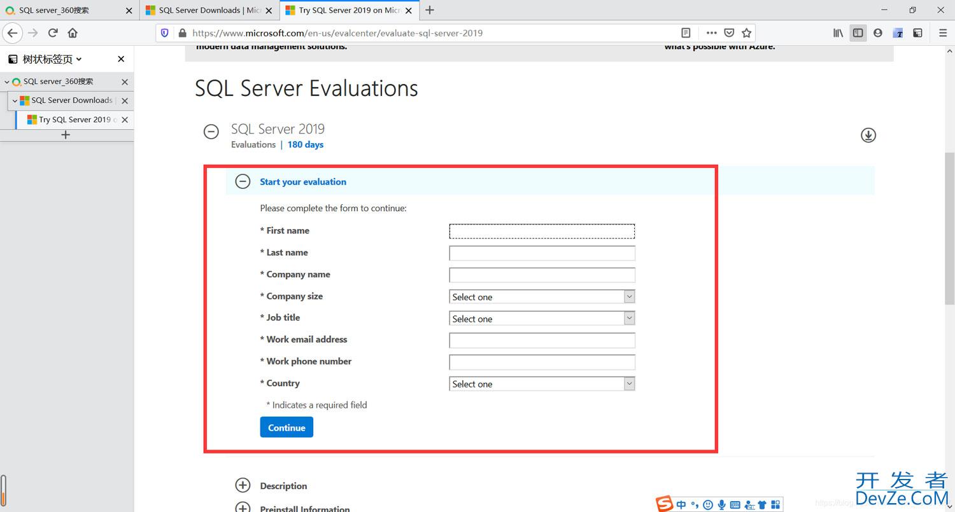Collapse the SQL server_360搜索 tree node
The width and height of the screenshot is (955, 512).
(x=7, y=81)
